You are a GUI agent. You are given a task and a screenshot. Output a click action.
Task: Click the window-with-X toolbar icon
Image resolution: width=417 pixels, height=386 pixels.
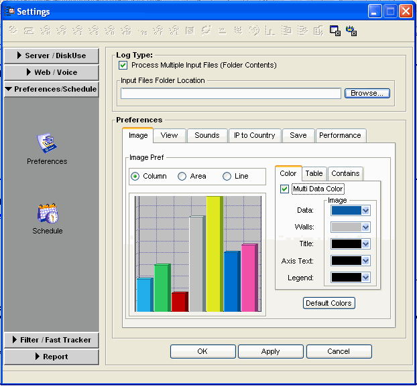coord(335,30)
